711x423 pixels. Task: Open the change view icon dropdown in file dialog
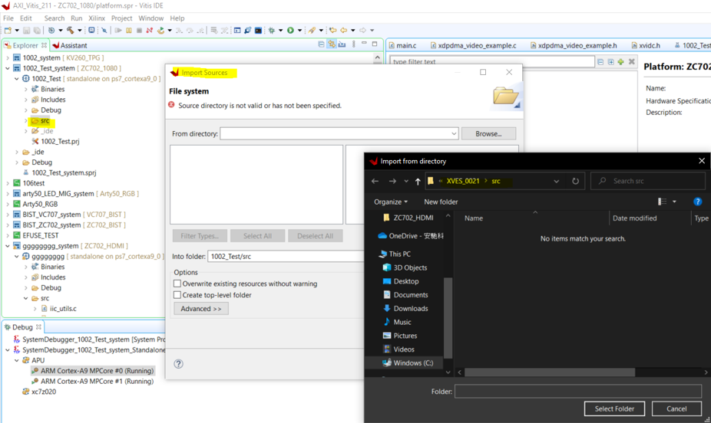(x=674, y=202)
